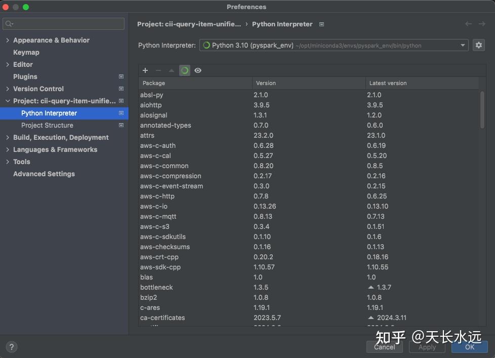Expand the Appearance & Behavior section
This screenshot has height=358, width=495.
point(7,40)
